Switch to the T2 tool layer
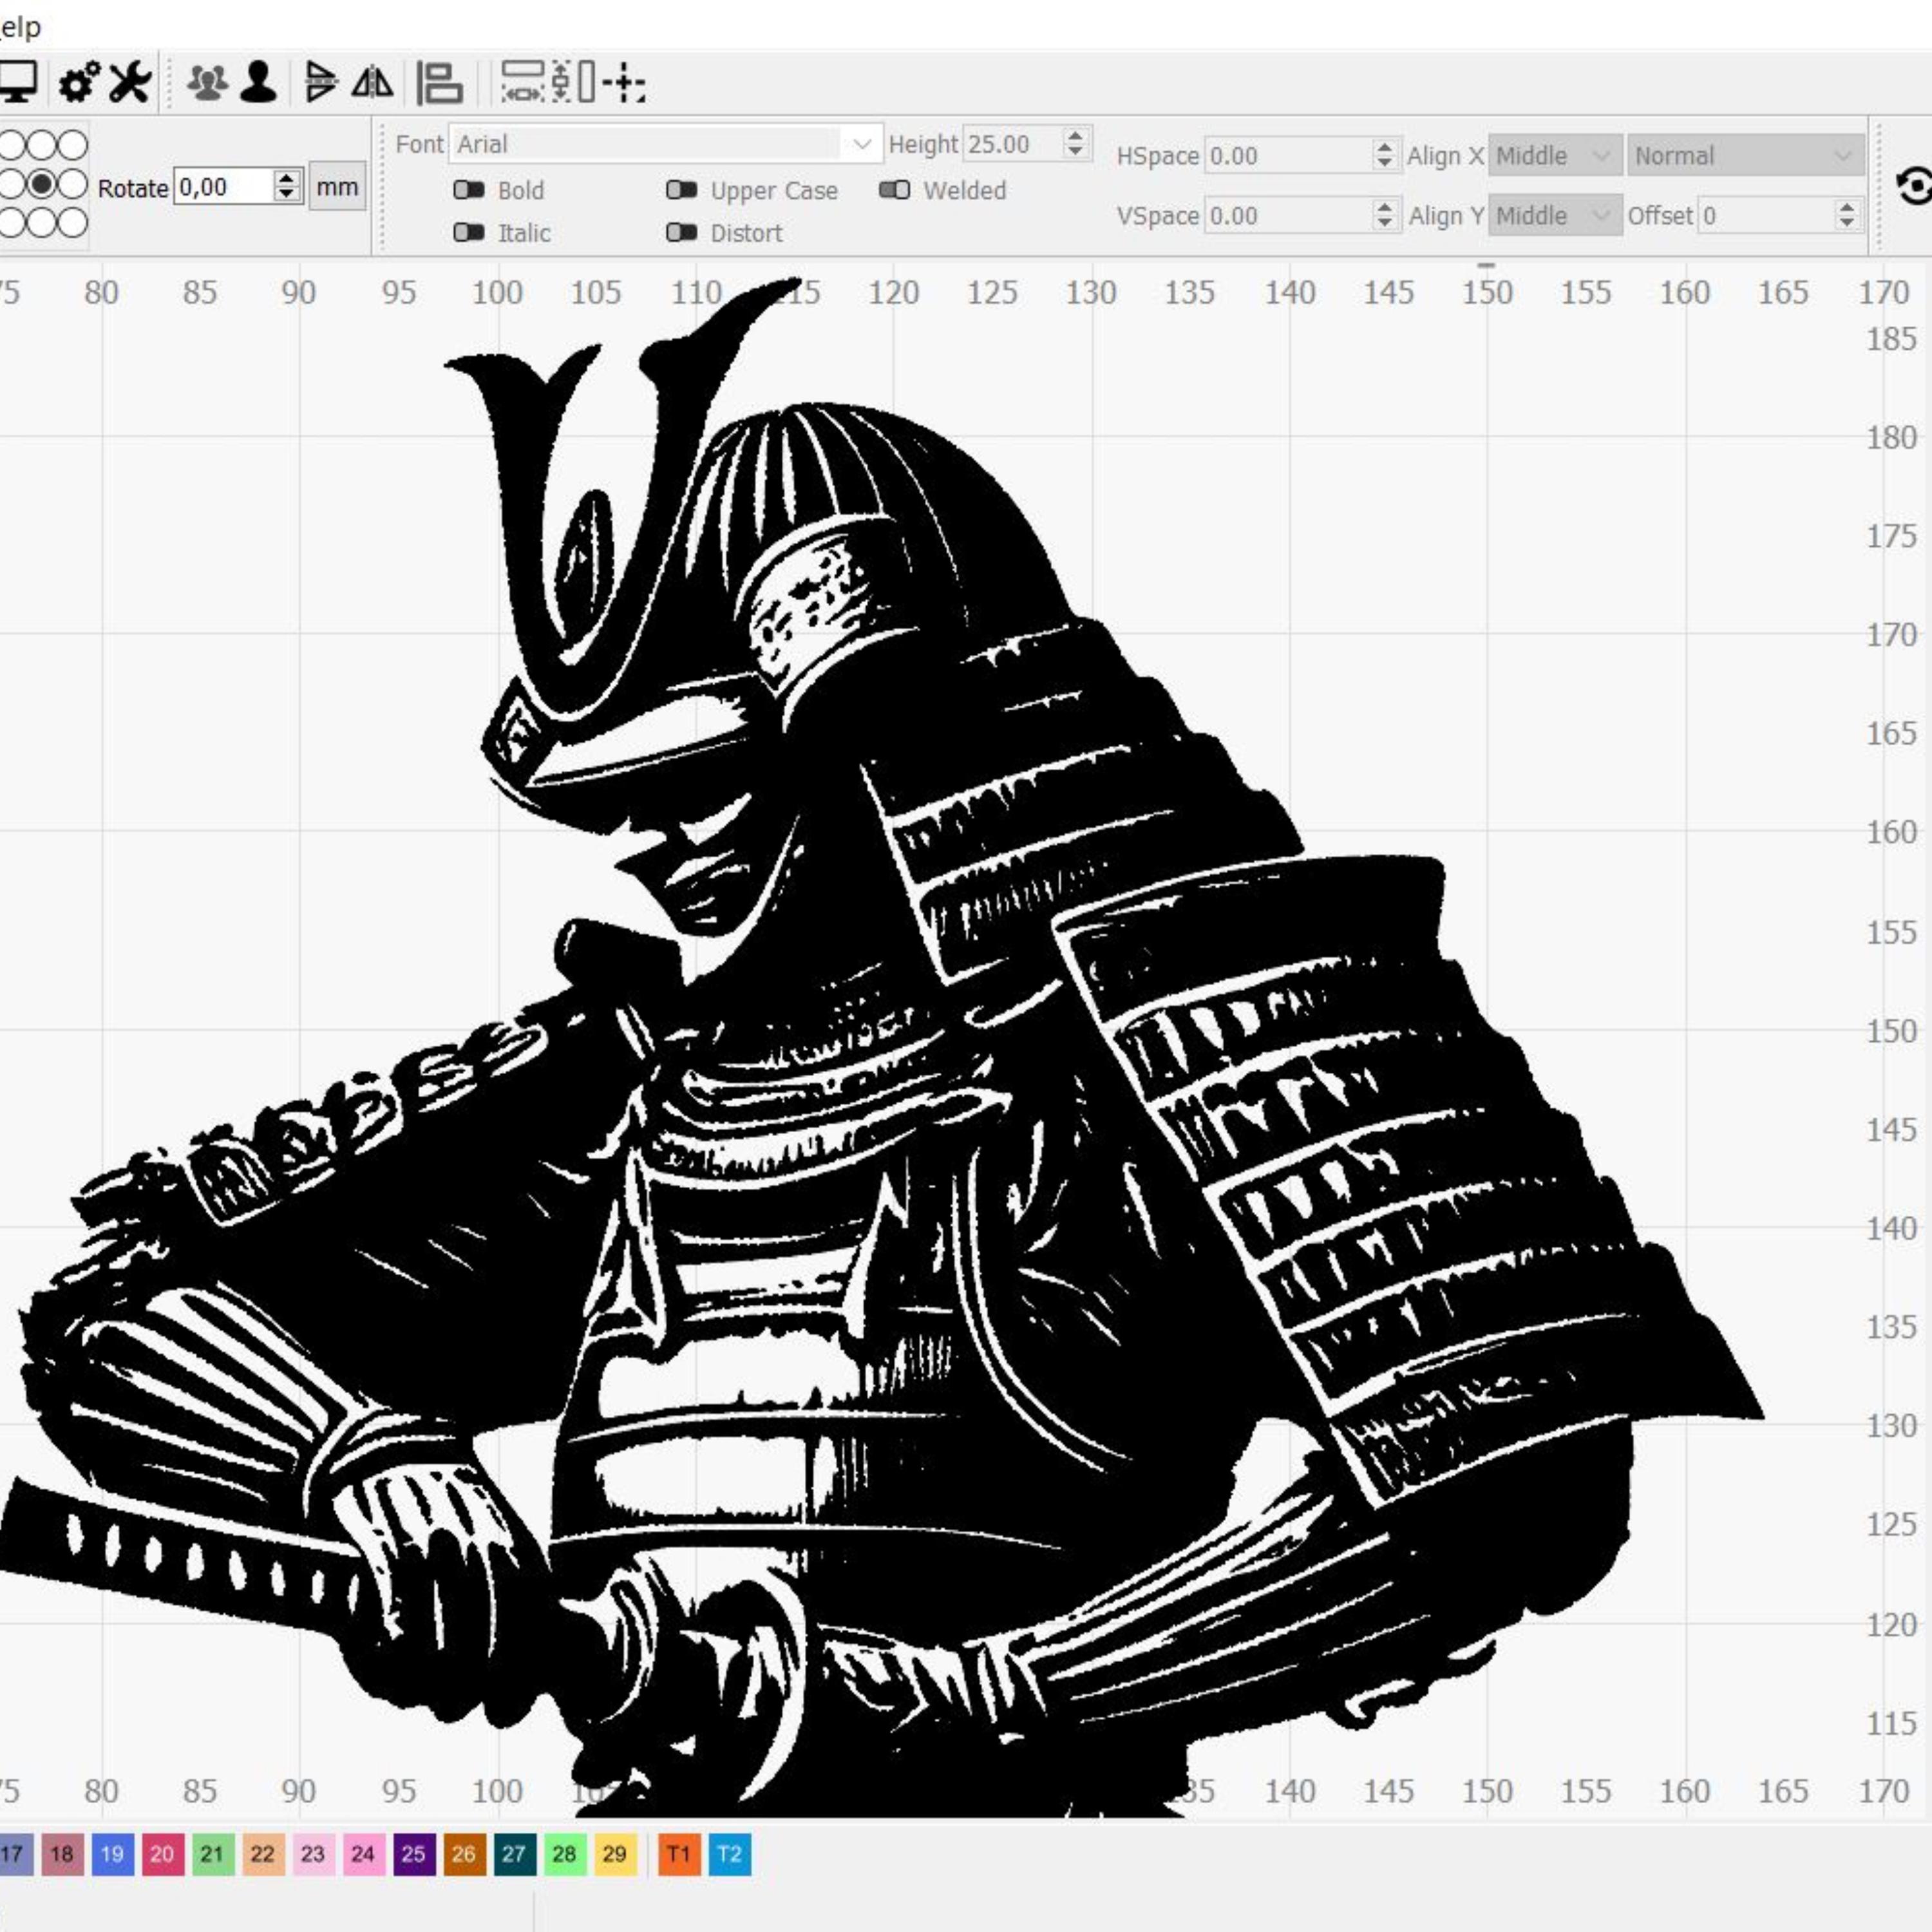This screenshot has width=1932, height=1932. point(730,1854)
